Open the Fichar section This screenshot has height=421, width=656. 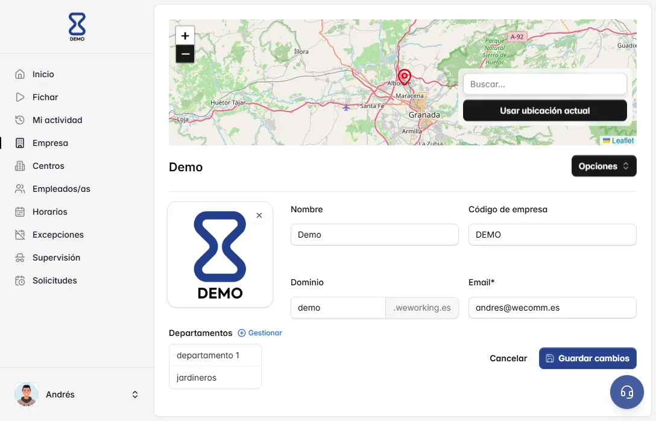[x=45, y=97]
